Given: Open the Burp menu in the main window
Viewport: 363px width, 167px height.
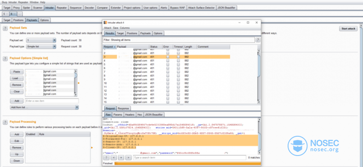Looking at the screenshot, I should [x=4, y=2].
